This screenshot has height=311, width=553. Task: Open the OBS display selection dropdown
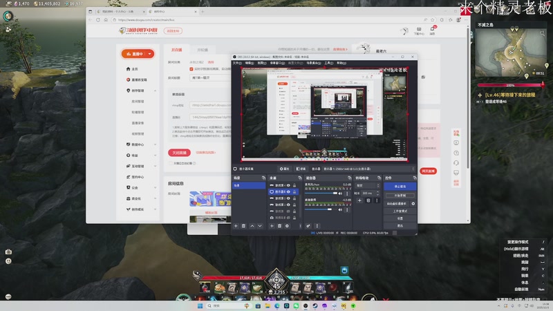[369, 169]
